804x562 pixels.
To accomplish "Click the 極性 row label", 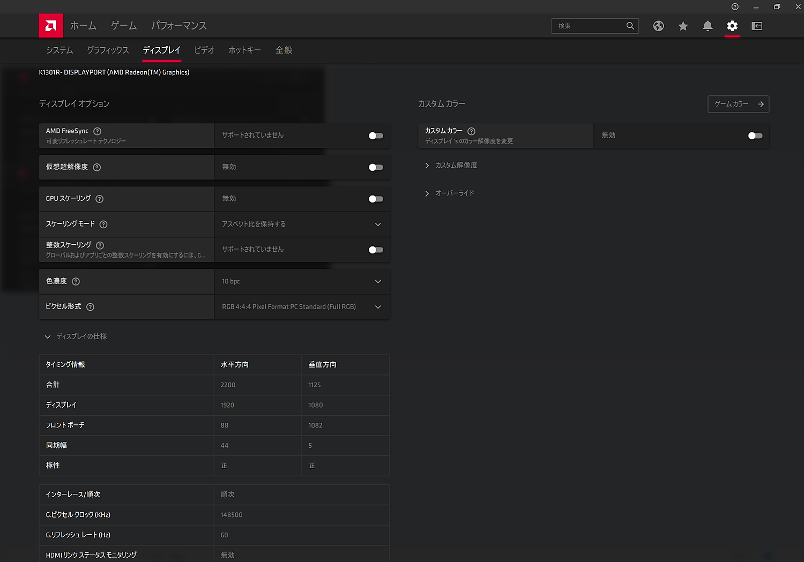I will coord(53,466).
